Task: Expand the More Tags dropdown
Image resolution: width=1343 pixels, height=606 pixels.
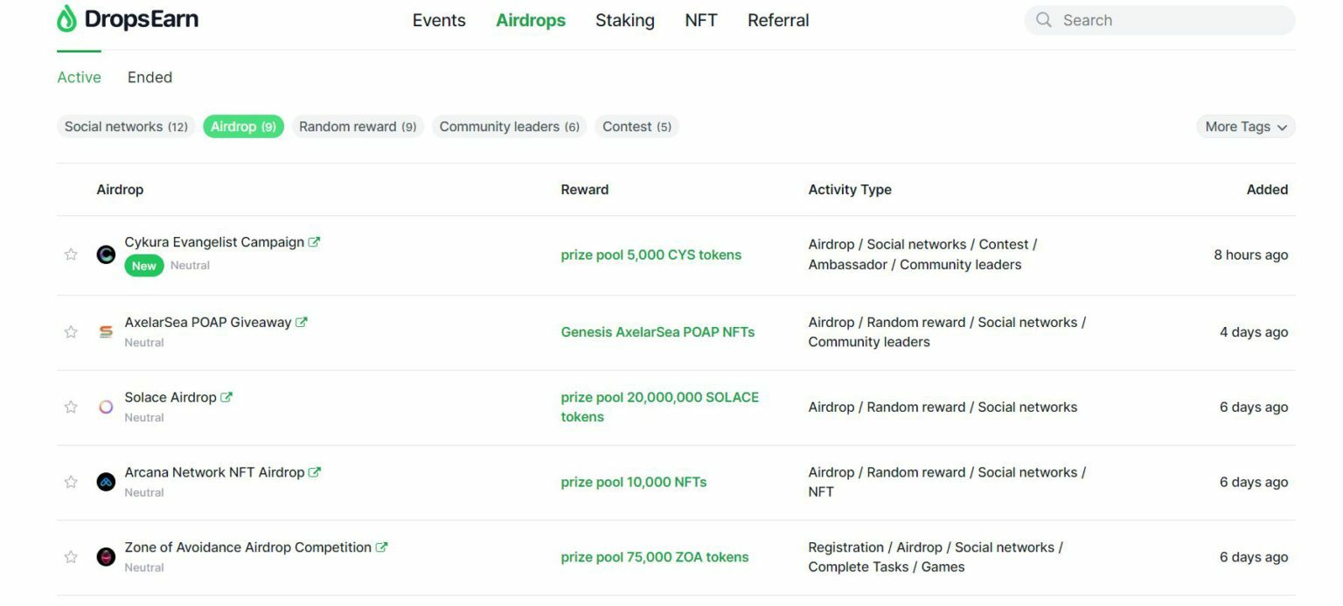Action: pyautogui.click(x=1246, y=127)
